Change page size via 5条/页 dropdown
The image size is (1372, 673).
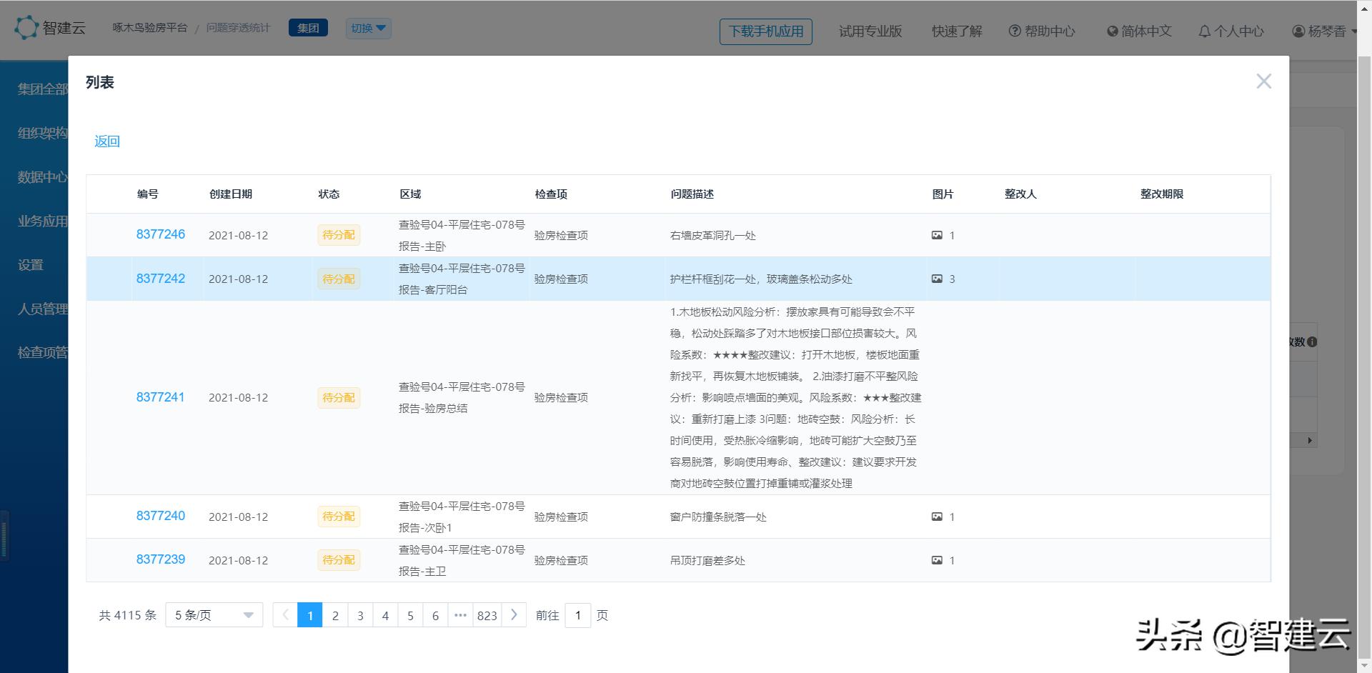click(212, 614)
